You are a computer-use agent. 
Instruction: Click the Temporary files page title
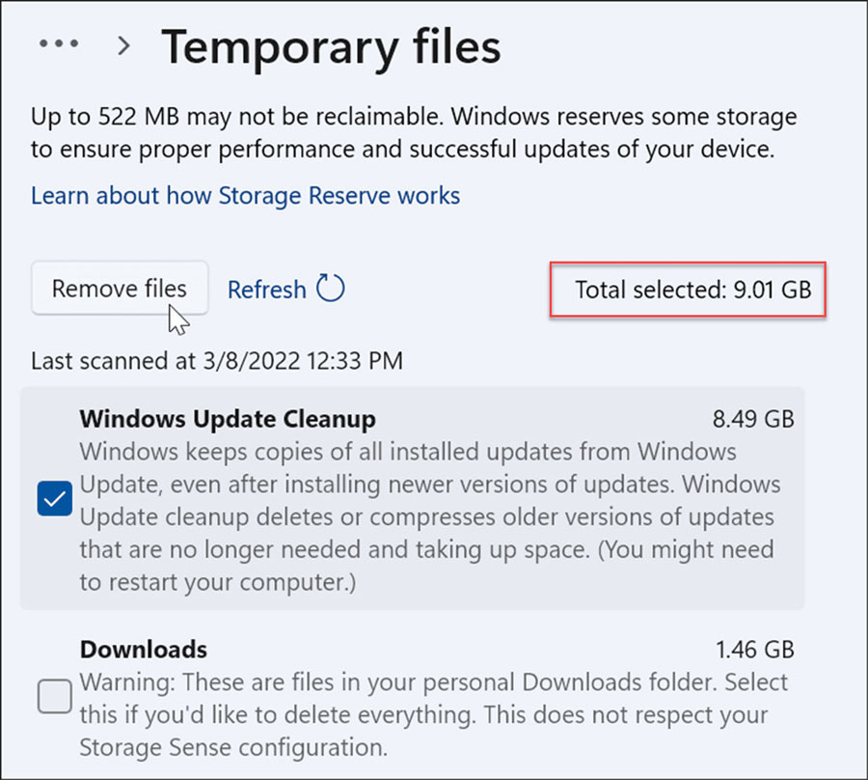point(331,48)
